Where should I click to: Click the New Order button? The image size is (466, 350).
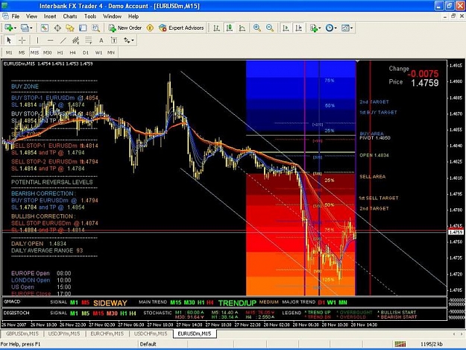click(x=125, y=28)
